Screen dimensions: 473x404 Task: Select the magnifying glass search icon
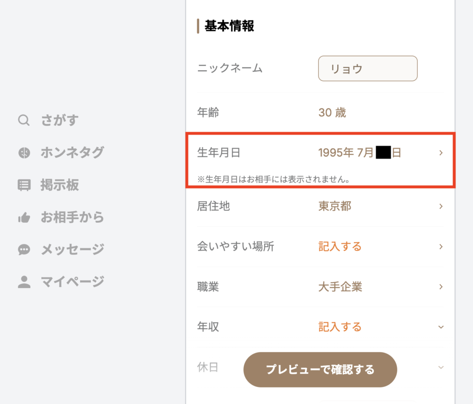tap(24, 120)
